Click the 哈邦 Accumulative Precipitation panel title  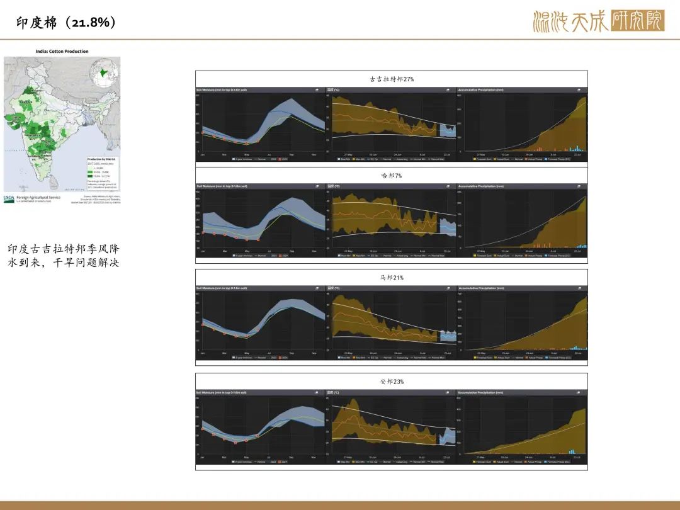point(481,186)
